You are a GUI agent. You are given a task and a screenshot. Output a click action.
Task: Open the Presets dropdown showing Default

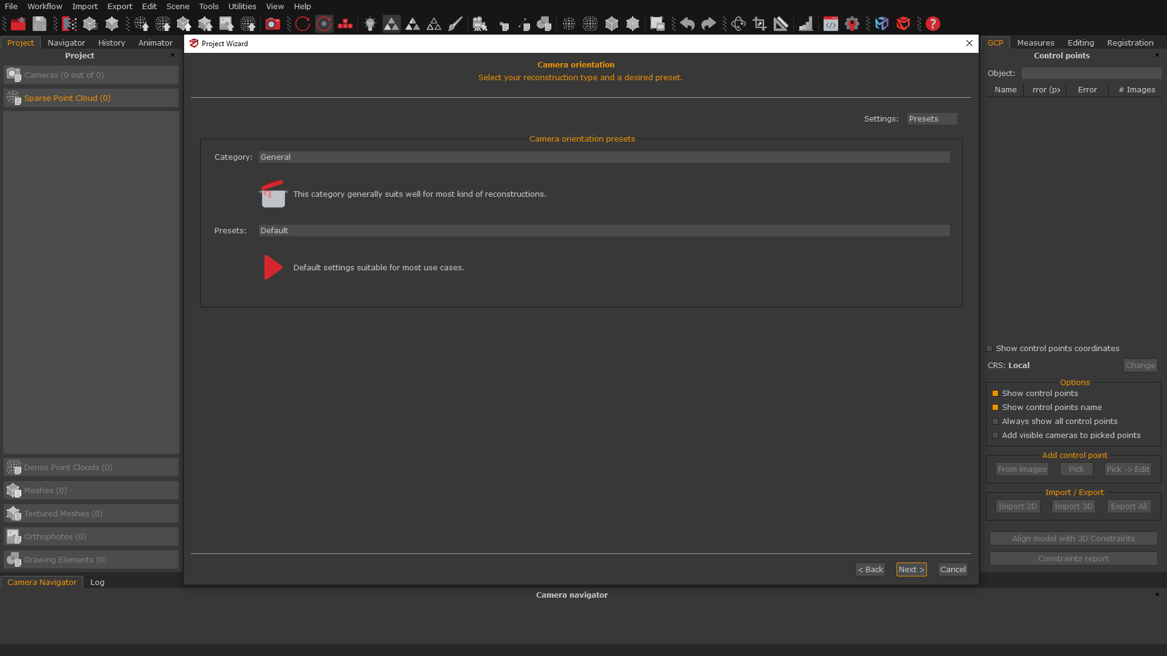[x=603, y=230]
